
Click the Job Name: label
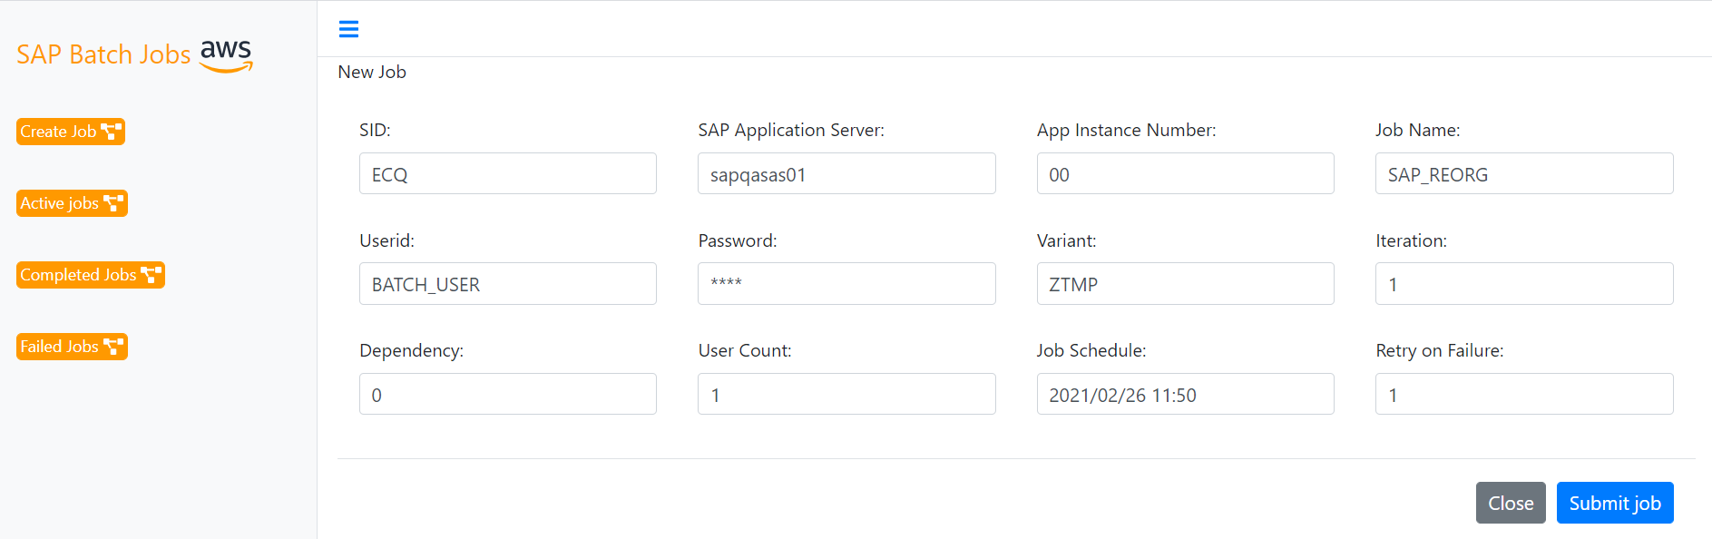pos(1417,130)
